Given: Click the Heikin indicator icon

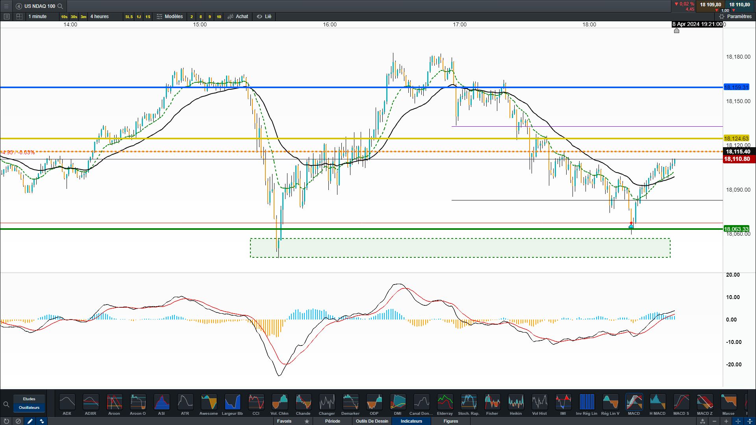Looking at the screenshot, I should tap(516, 403).
